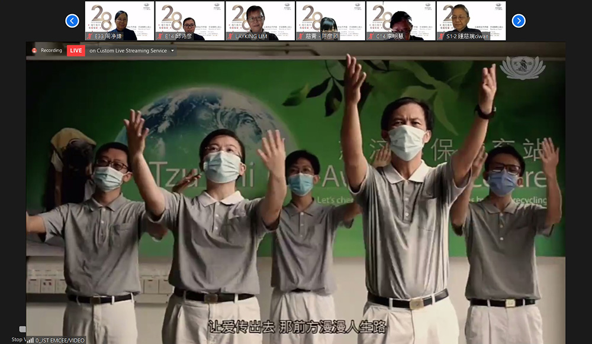Screen dimensions: 592x344
Task: Click the 0_JST EMCEE/VIDEO name label
Action: coord(60,340)
